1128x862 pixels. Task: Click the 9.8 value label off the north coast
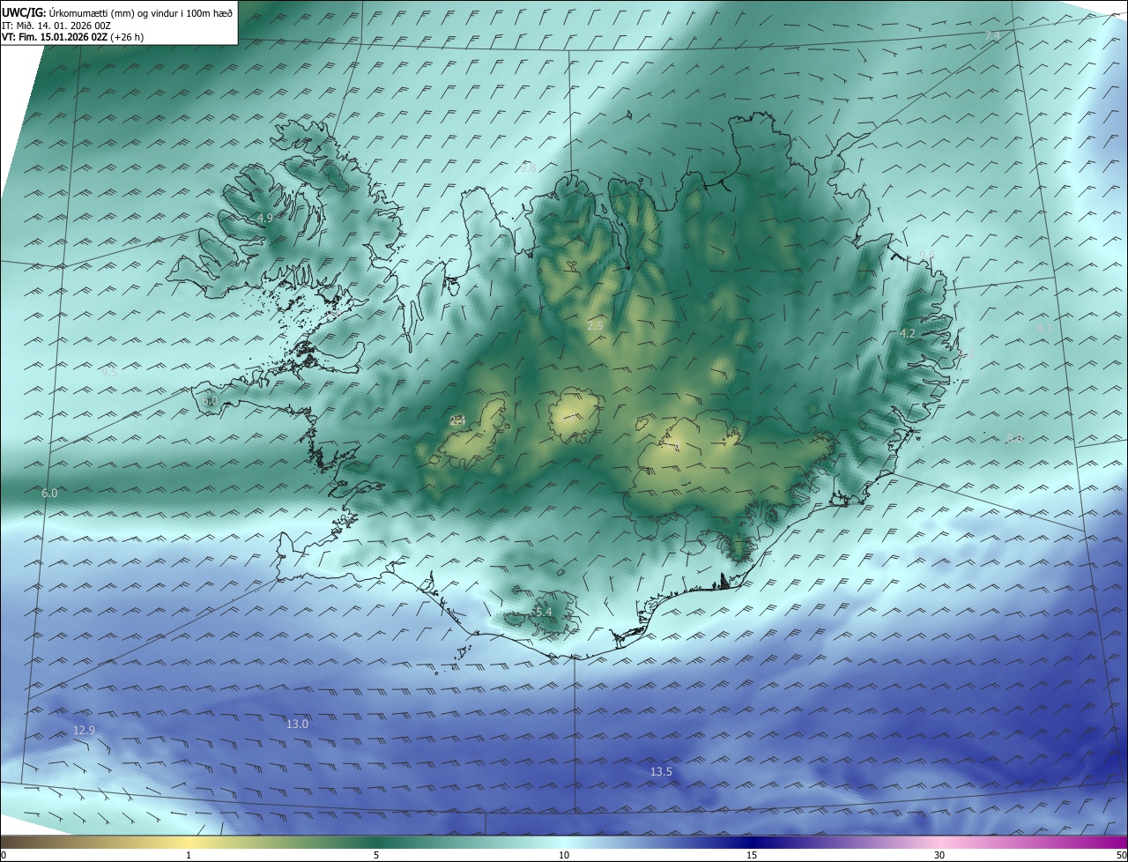(x=527, y=167)
